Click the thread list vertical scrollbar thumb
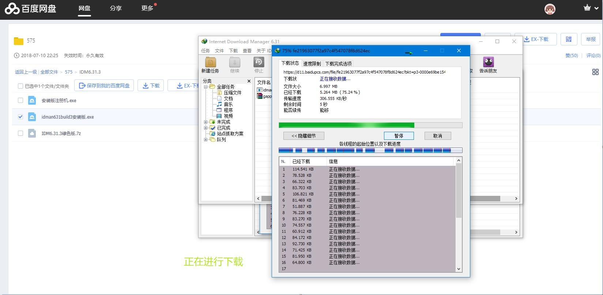 (x=459, y=190)
